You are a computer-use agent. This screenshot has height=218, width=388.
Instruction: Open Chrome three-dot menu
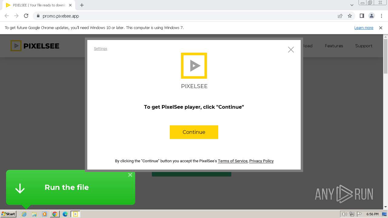[381, 16]
